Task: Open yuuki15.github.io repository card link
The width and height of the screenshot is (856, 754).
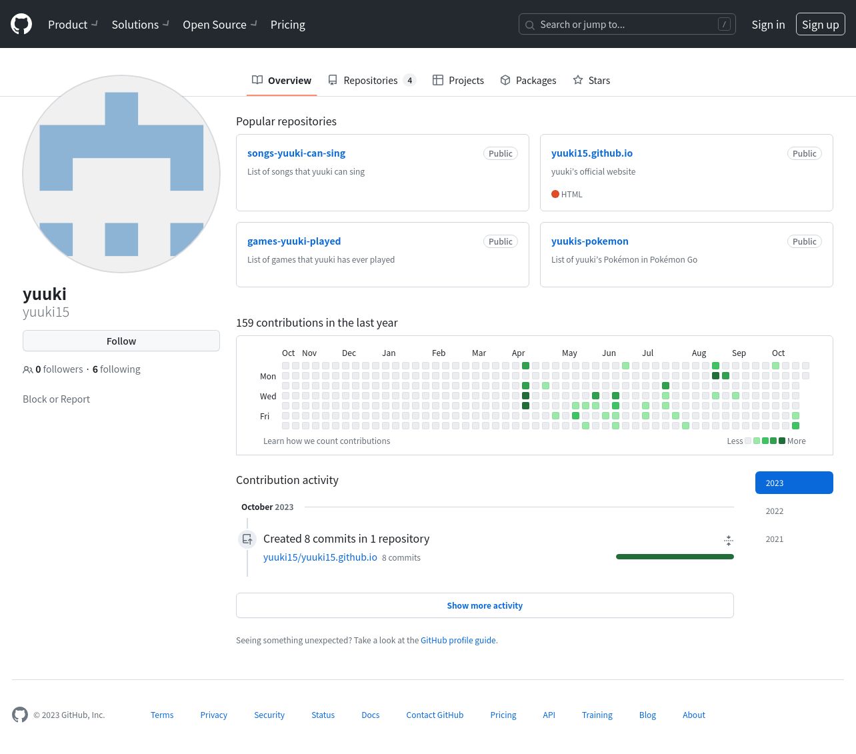Action: (592, 153)
